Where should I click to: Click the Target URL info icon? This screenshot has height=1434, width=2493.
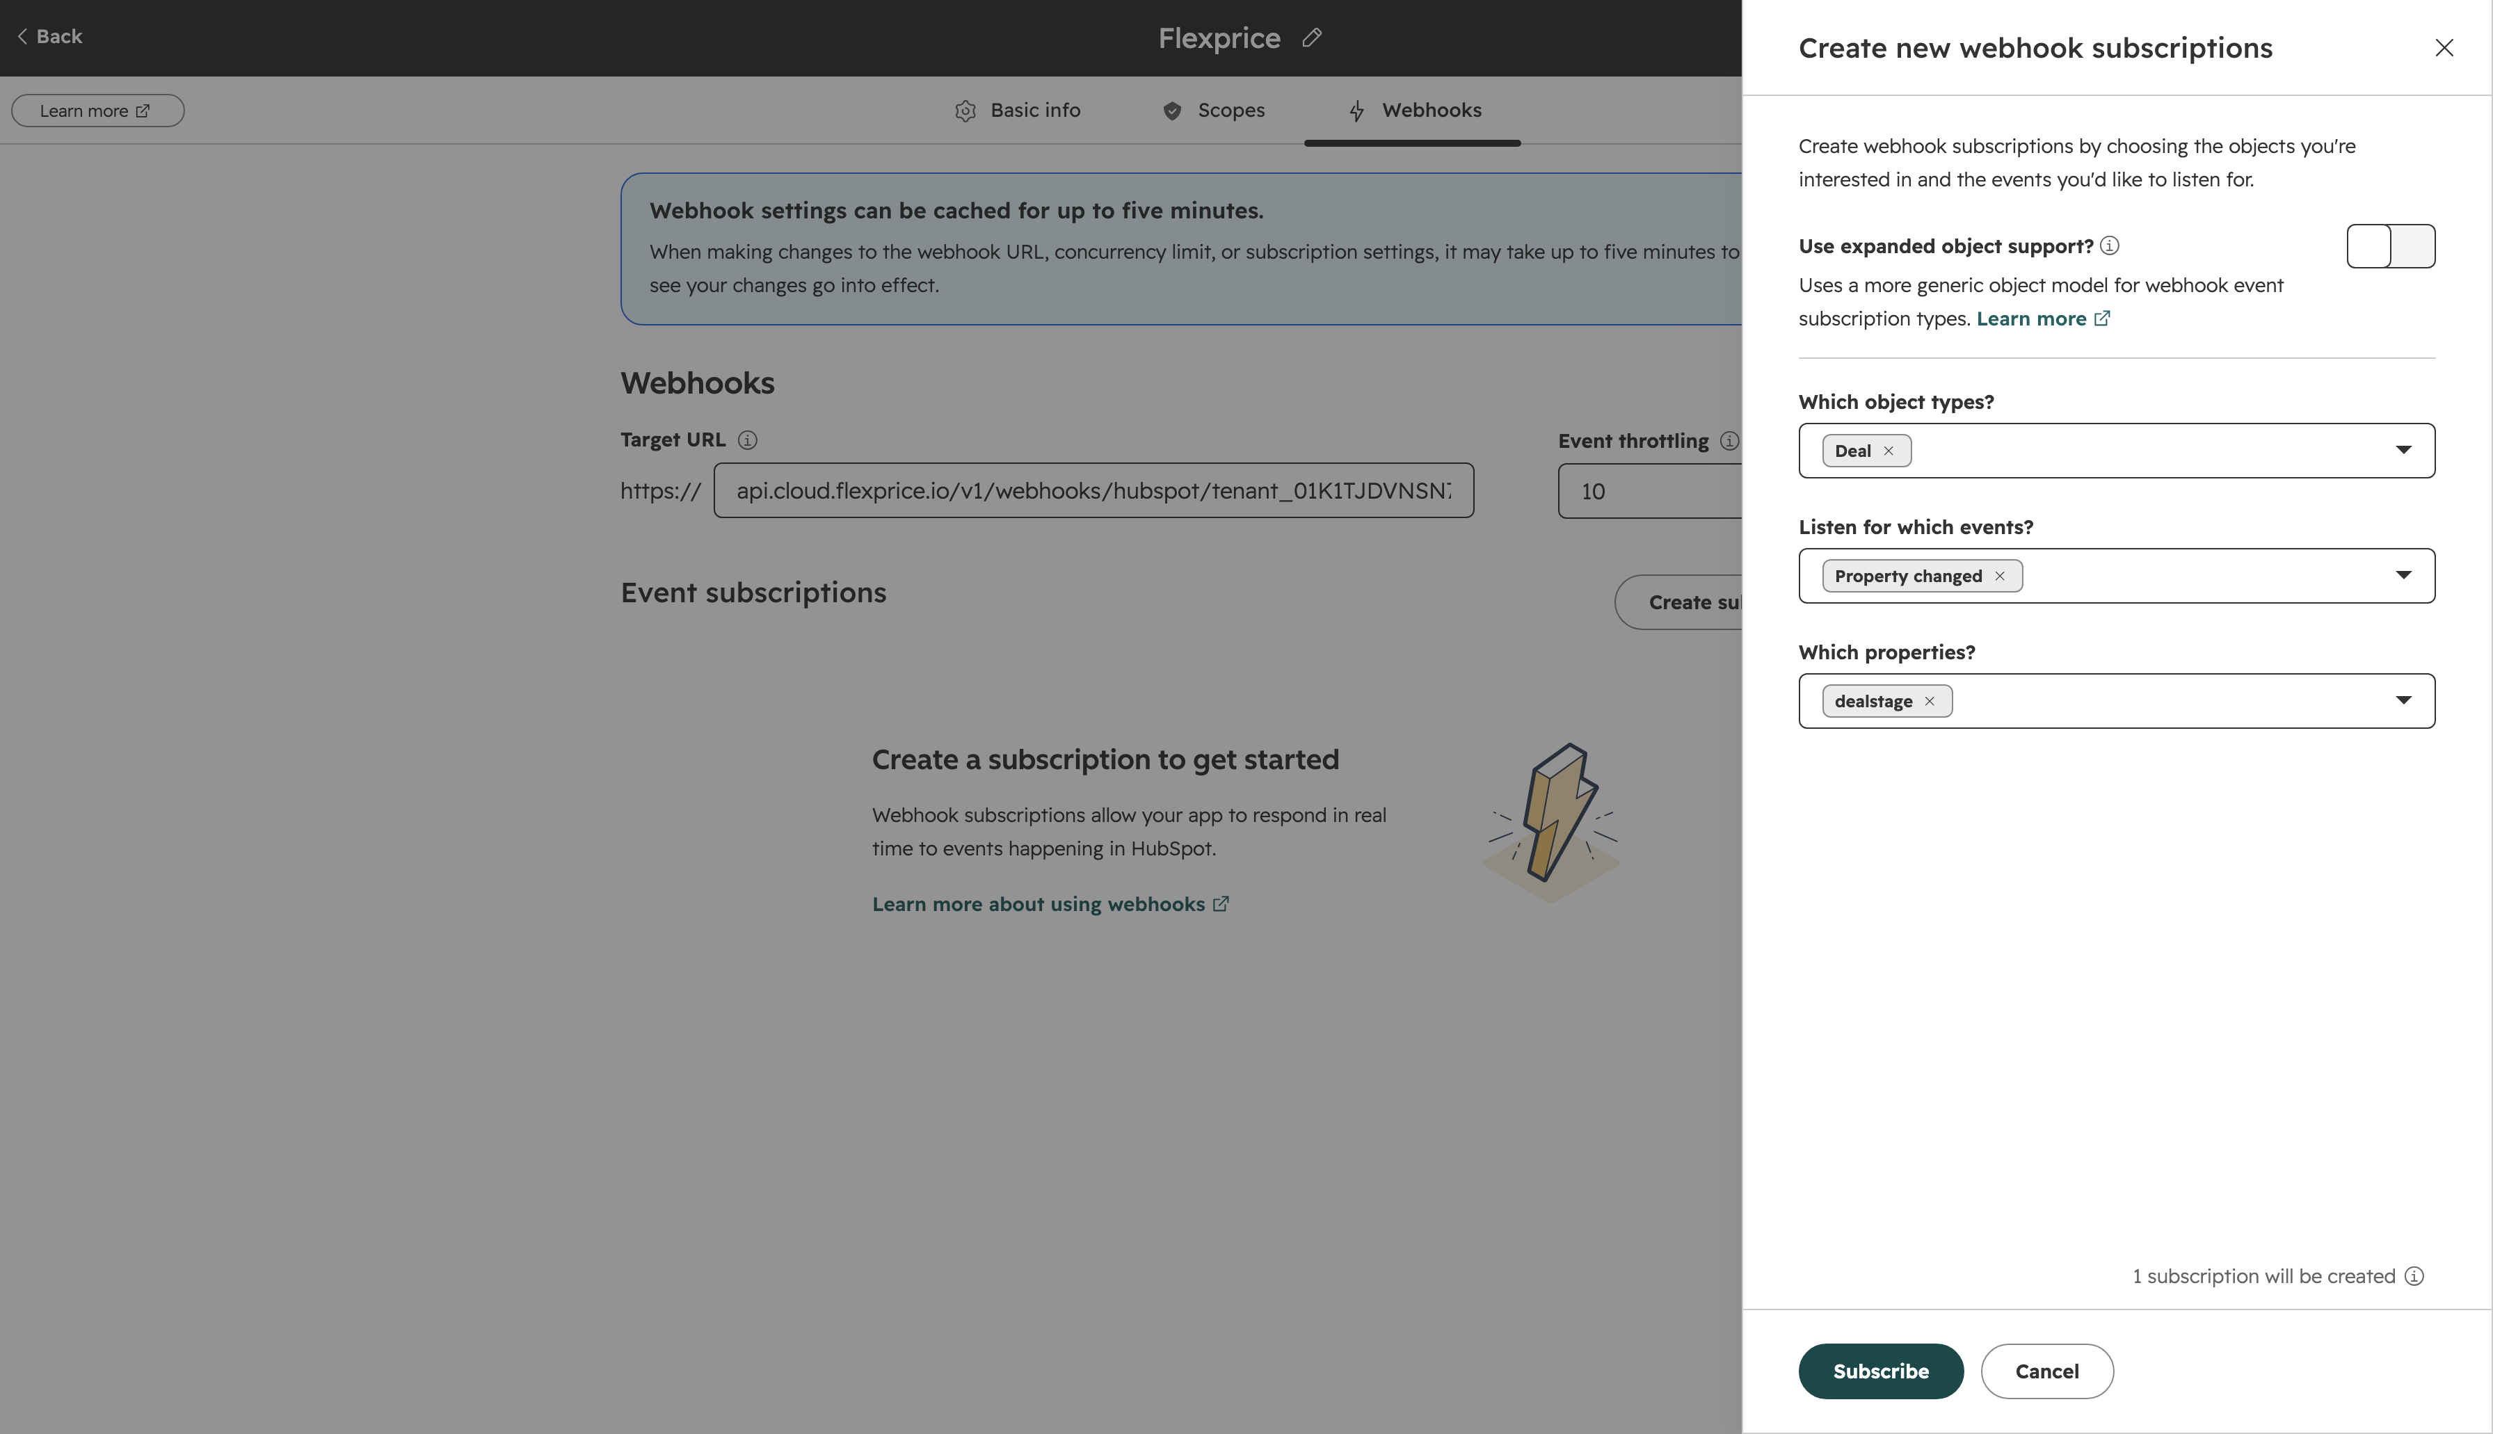[x=748, y=440]
